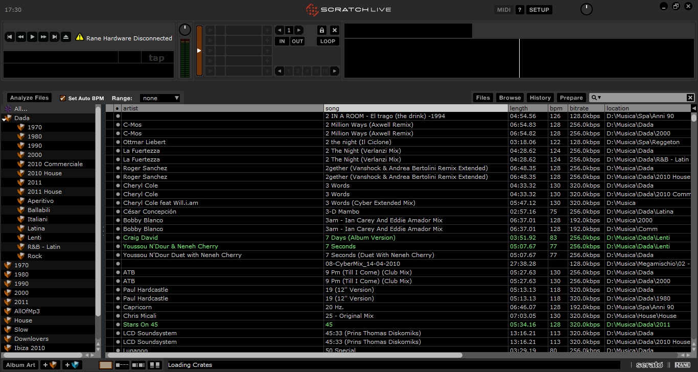
Task: Add new smart crate with blue icon
Action: click(72, 365)
